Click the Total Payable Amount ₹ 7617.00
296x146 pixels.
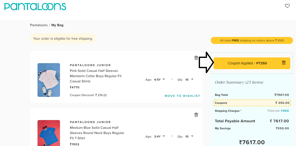click(x=252, y=121)
